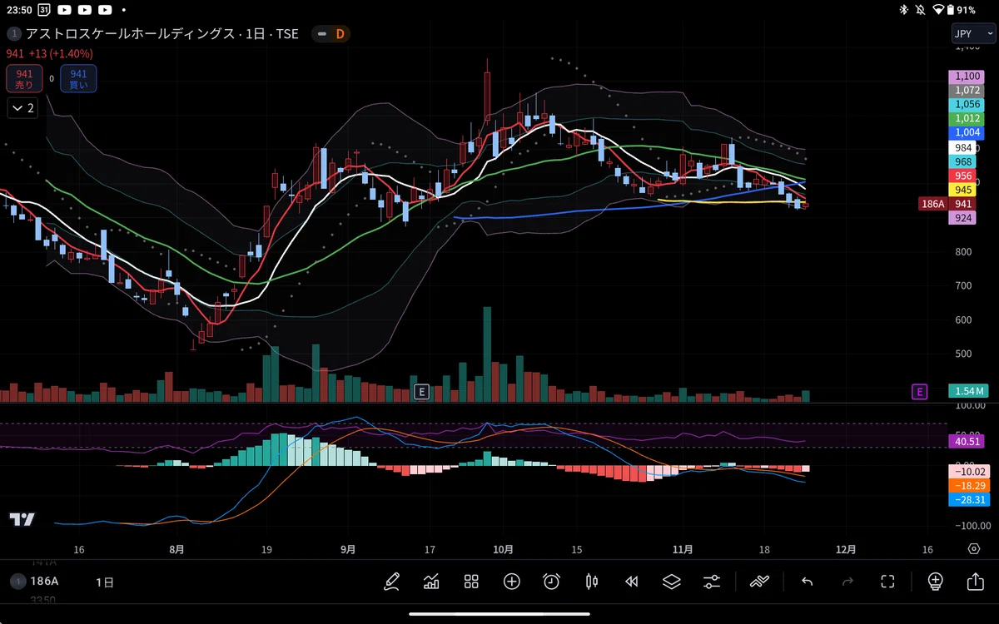The width and height of the screenshot is (999, 624).
Task: Open chart settings sliders icon
Action: coord(712,582)
